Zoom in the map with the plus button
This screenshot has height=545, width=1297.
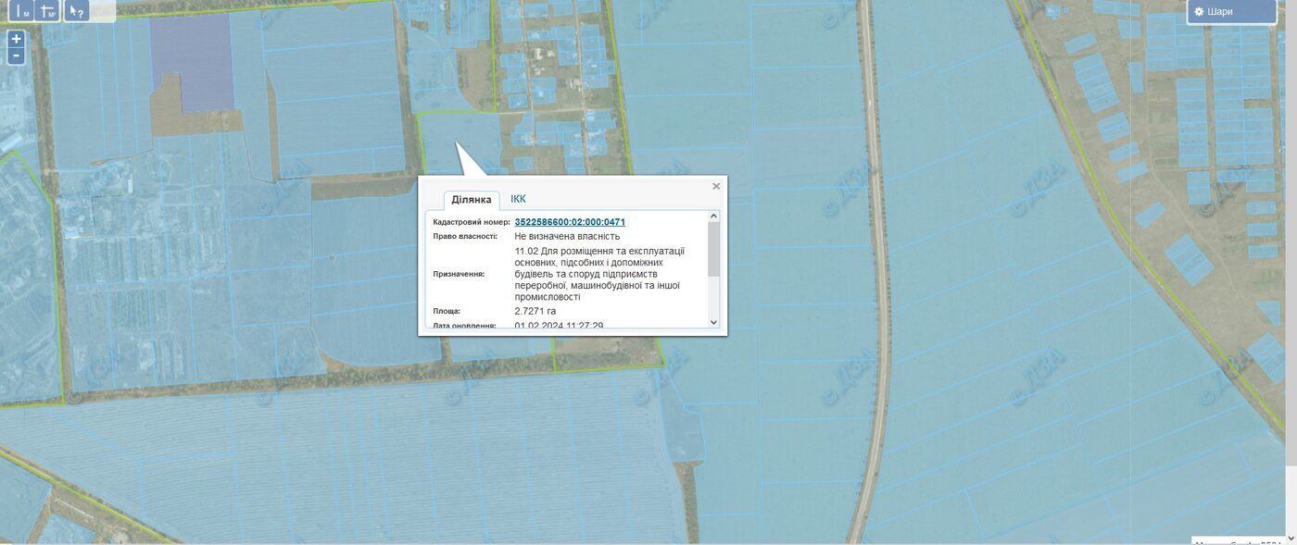[x=16, y=39]
